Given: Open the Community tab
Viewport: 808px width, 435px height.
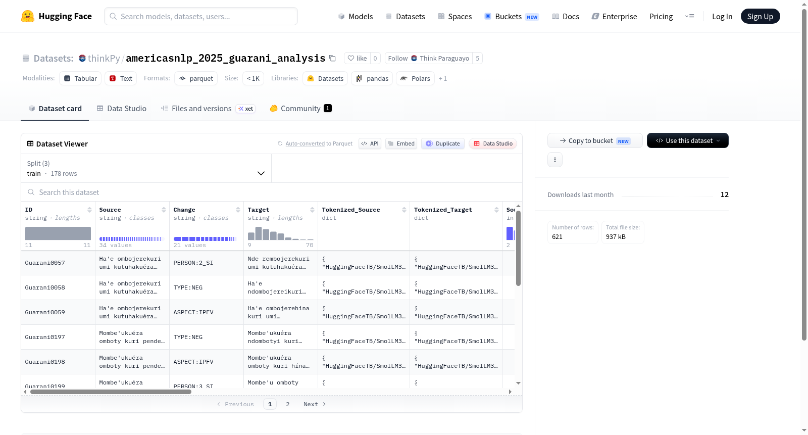Looking at the screenshot, I should coord(300,108).
